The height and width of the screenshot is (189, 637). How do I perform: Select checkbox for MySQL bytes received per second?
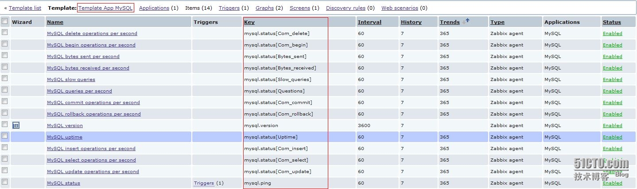pos(5,67)
